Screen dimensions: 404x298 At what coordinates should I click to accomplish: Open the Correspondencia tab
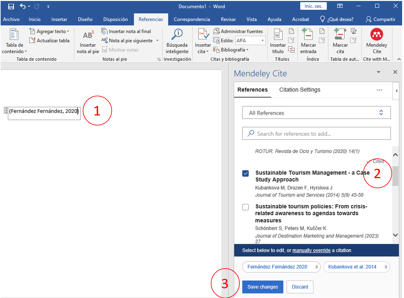point(192,19)
